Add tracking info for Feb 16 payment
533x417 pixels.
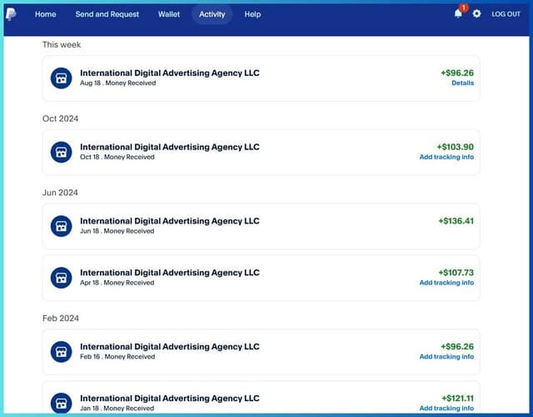(x=446, y=356)
